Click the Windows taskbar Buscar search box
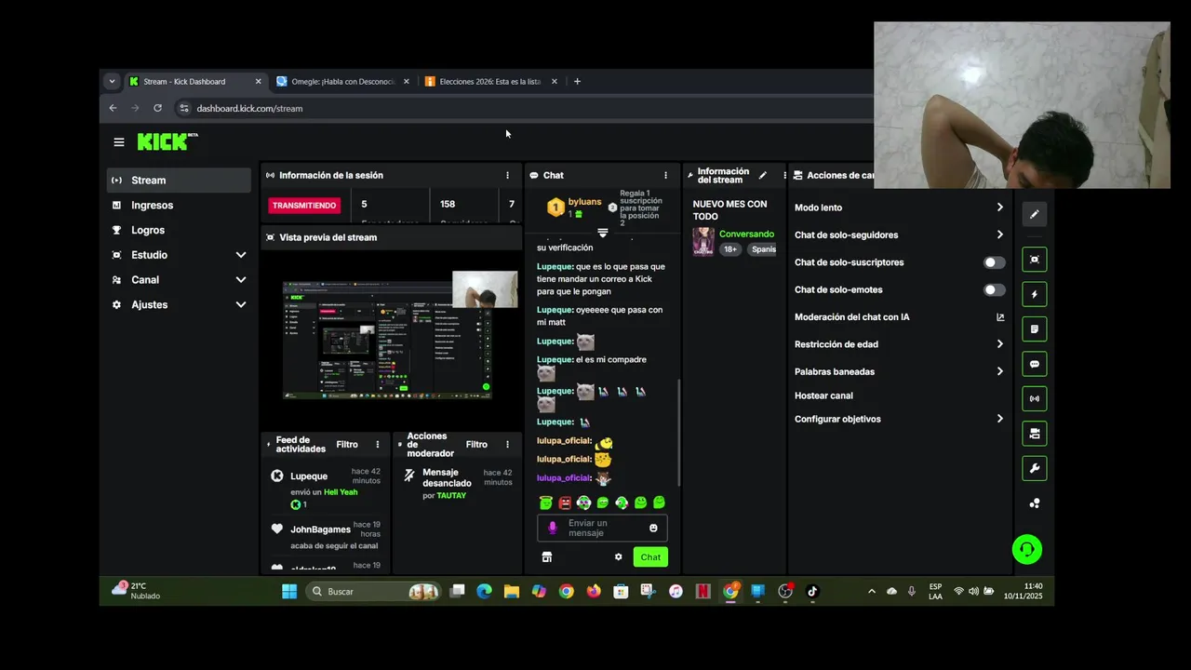 tap(374, 591)
